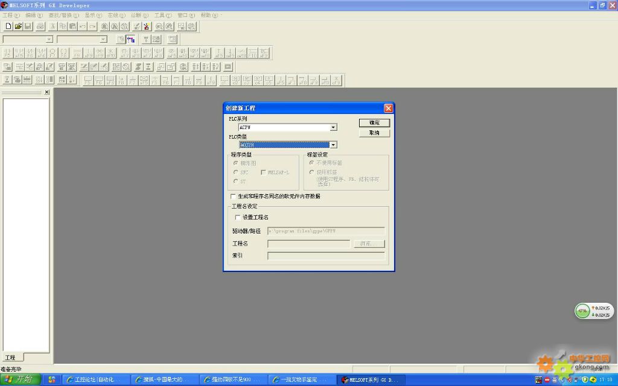The width and height of the screenshot is (618, 386).
Task: Open the 工具 menu
Action: (163, 15)
